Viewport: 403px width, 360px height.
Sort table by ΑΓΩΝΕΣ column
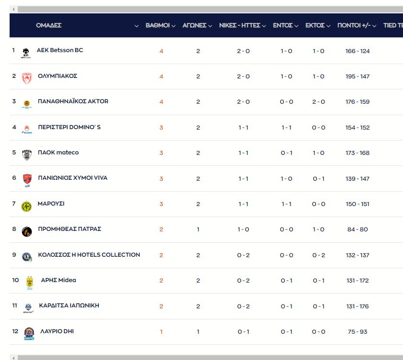coord(197,25)
